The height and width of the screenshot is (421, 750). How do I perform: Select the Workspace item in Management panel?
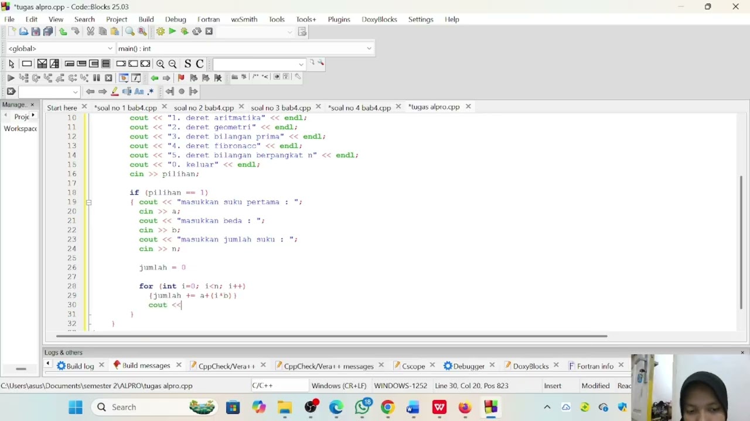point(20,129)
